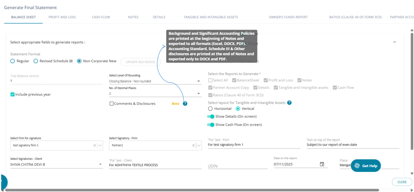This screenshot has width=414, height=192.
Task: Click the Update RS3 Ratios button
Action: tap(141, 62)
